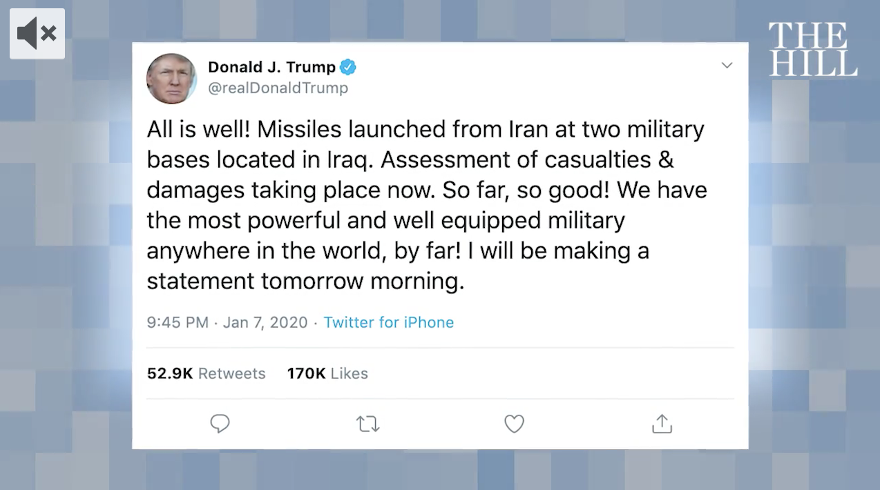Screen dimensions: 880x490
Task: Click the blue verified badge
Action: (x=348, y=67)
